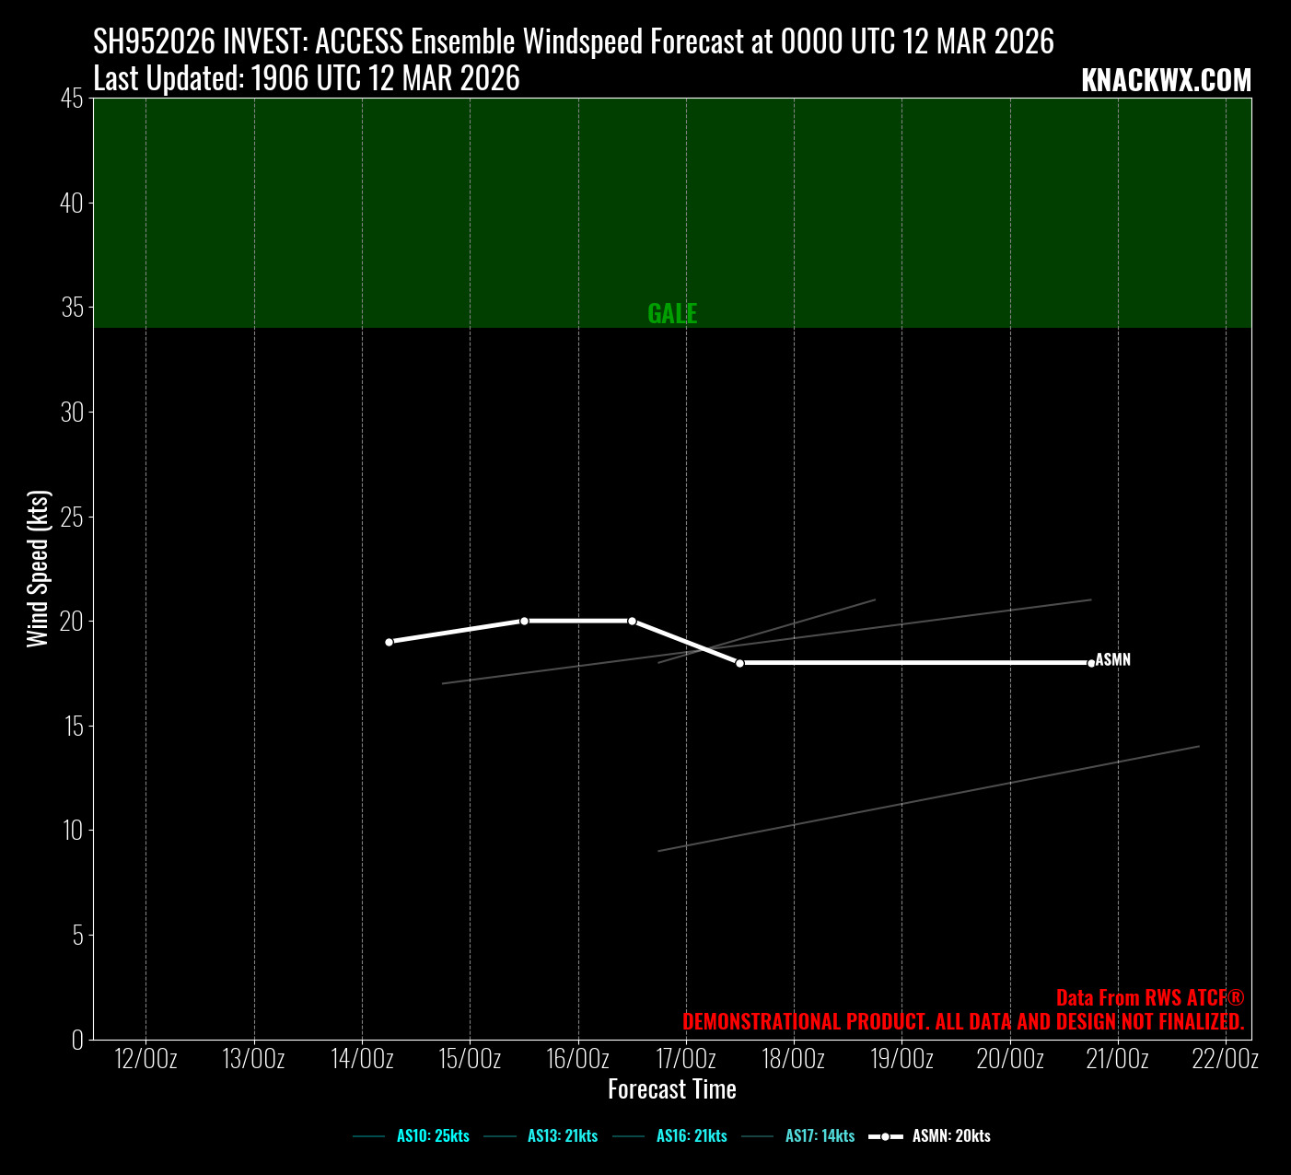Click the 45 value on the wind speed axis
1291x1175 pixels.
[72, 99]
